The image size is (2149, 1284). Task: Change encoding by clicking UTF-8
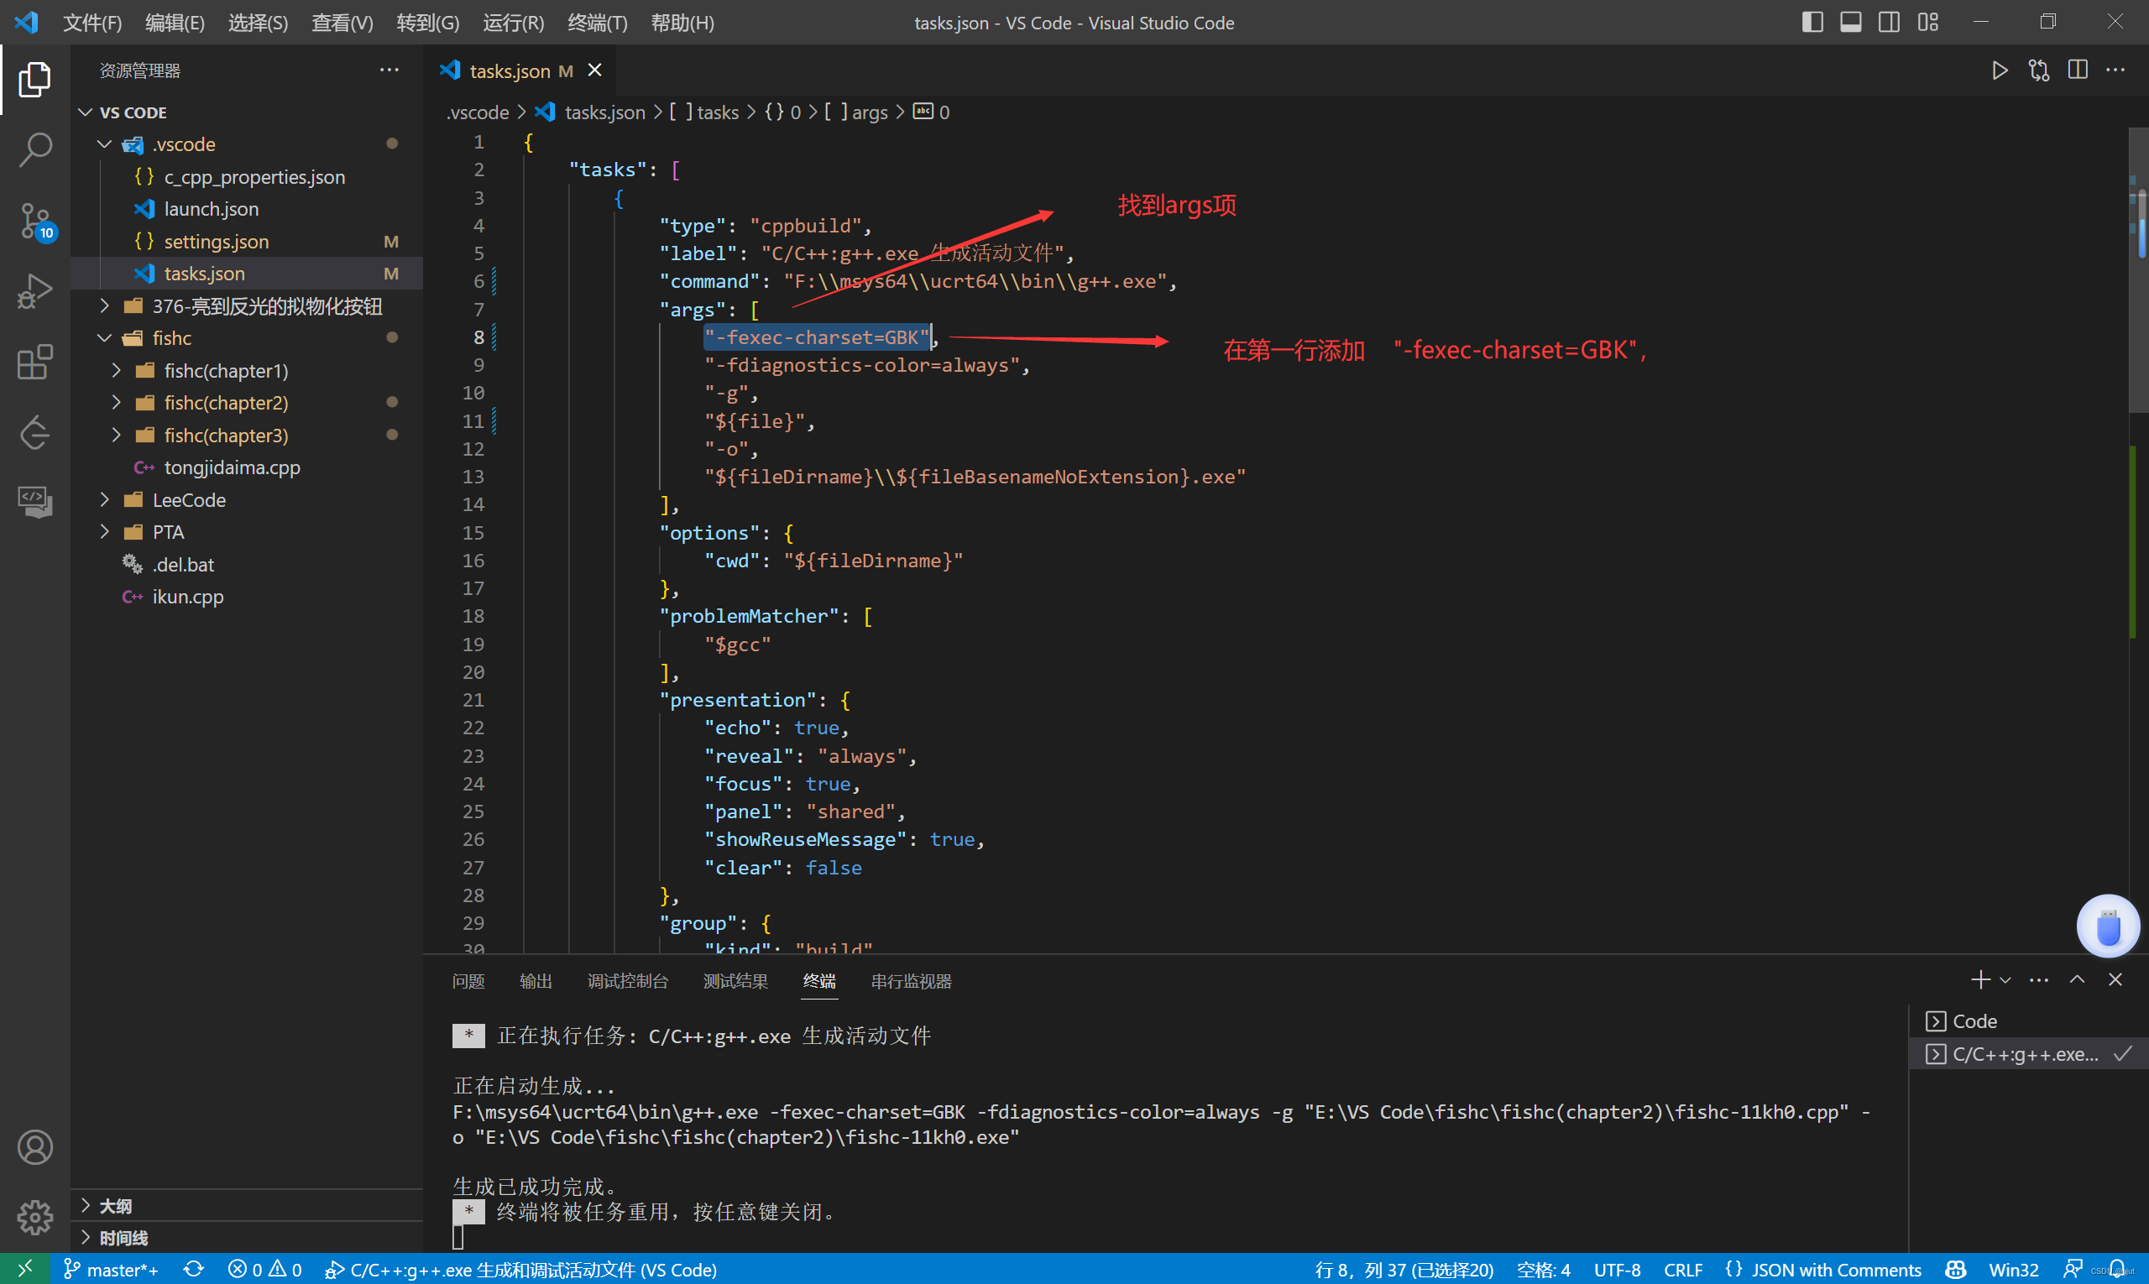[1617, 1268]
